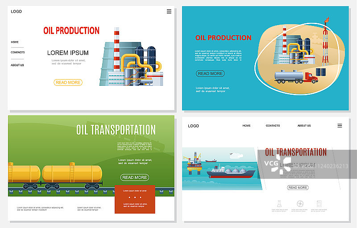Screen dimensions: 357x228
Task: Click the round valve icon below the ship banner
Action: point(300,204)
